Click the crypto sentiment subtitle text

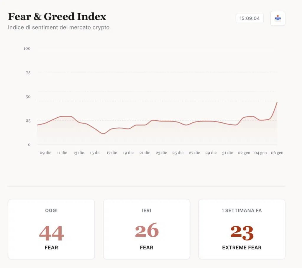point(59,27)
